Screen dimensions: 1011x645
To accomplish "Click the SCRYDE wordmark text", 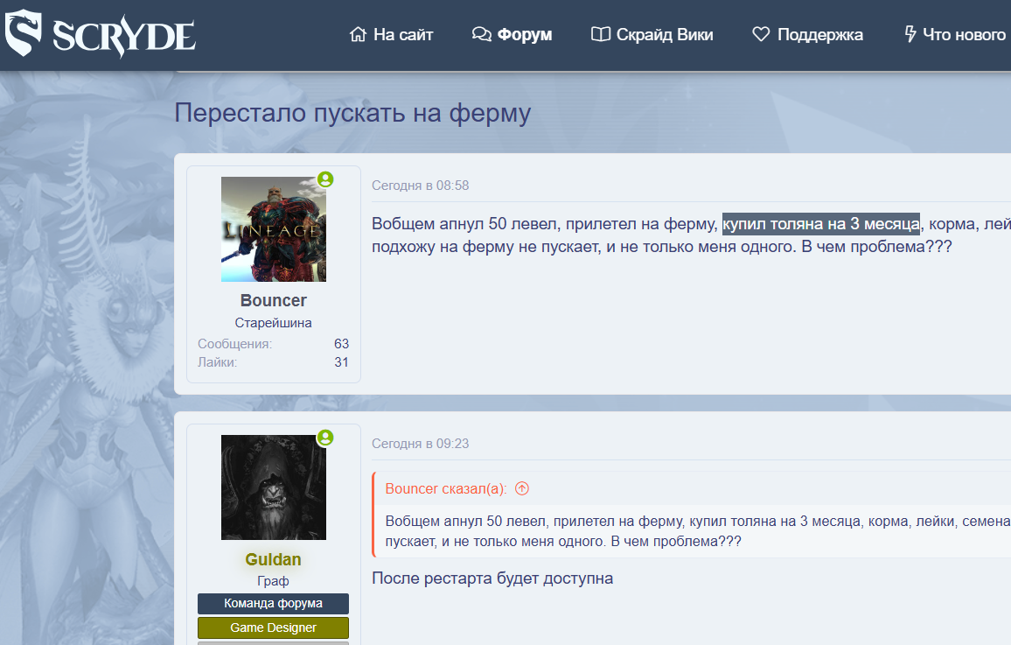I will (x=124, y=36).
